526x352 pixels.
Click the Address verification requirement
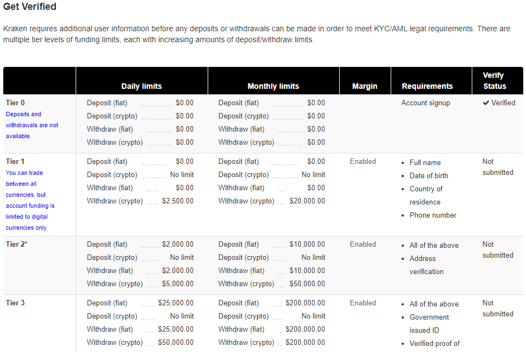[x=426, y=265]
